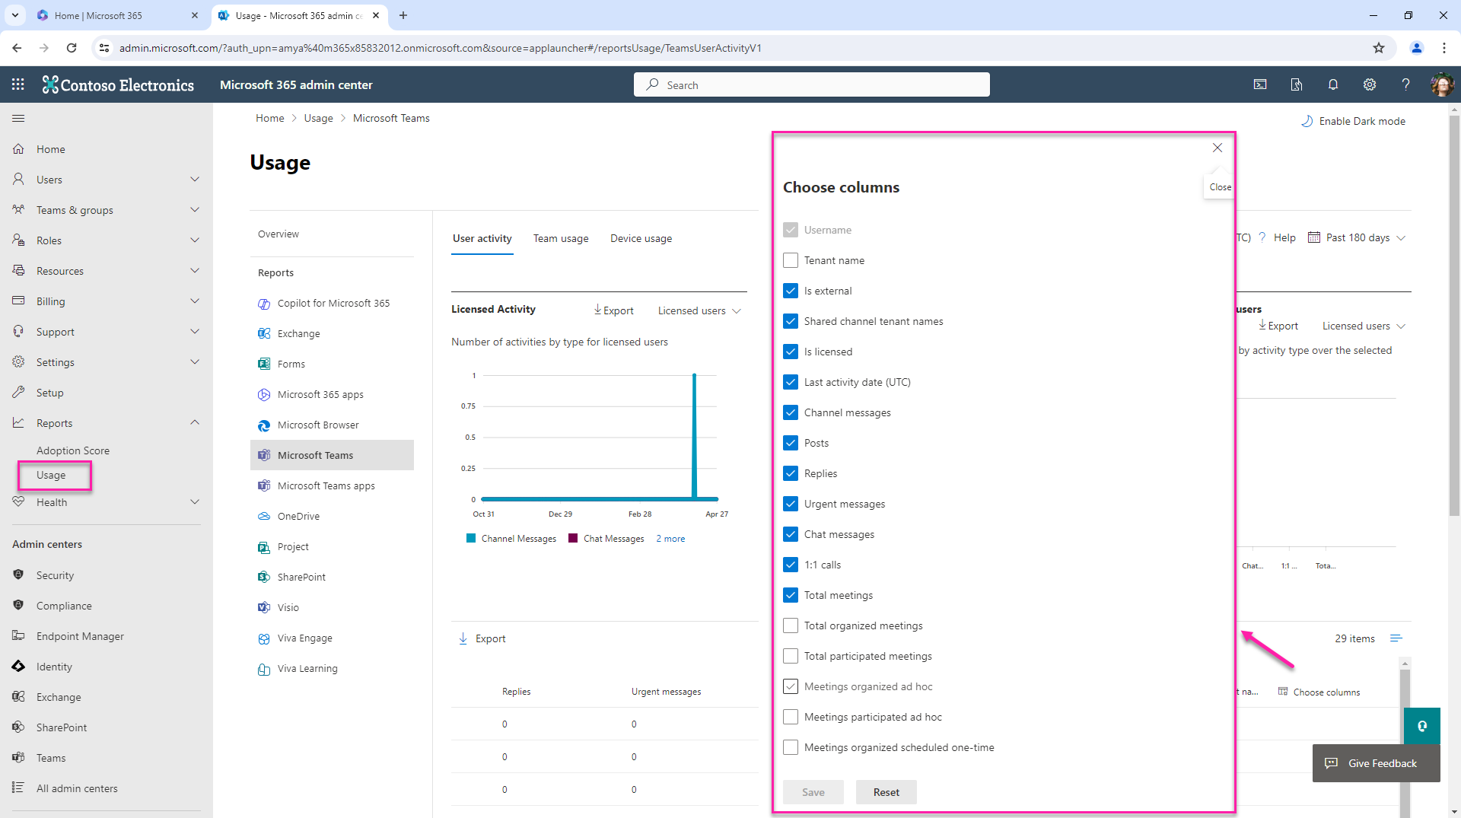Uncheck the Is external column
The height and width of the screenshot is (818, 1461).
pos(791,291)
